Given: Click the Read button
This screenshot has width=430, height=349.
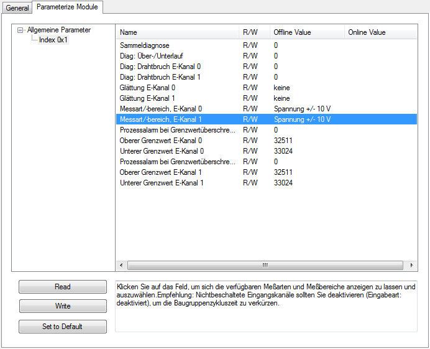Looking at the screenshot, I should (63, 287).
